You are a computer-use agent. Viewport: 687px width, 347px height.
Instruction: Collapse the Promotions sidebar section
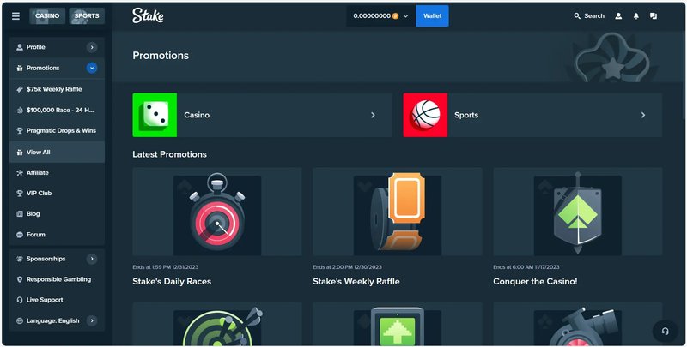[x=92, y=68]
